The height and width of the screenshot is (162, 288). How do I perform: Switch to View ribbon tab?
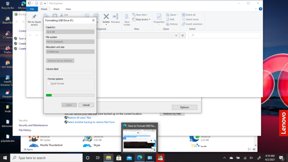coord(68,9)
